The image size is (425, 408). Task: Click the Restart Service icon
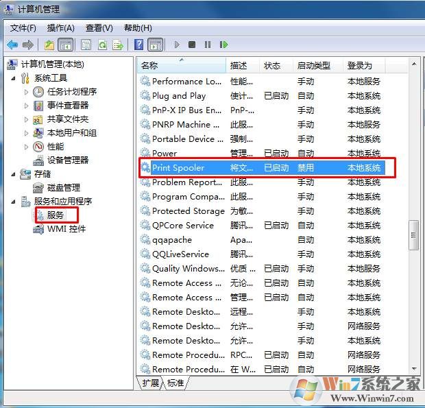point(223,45)
